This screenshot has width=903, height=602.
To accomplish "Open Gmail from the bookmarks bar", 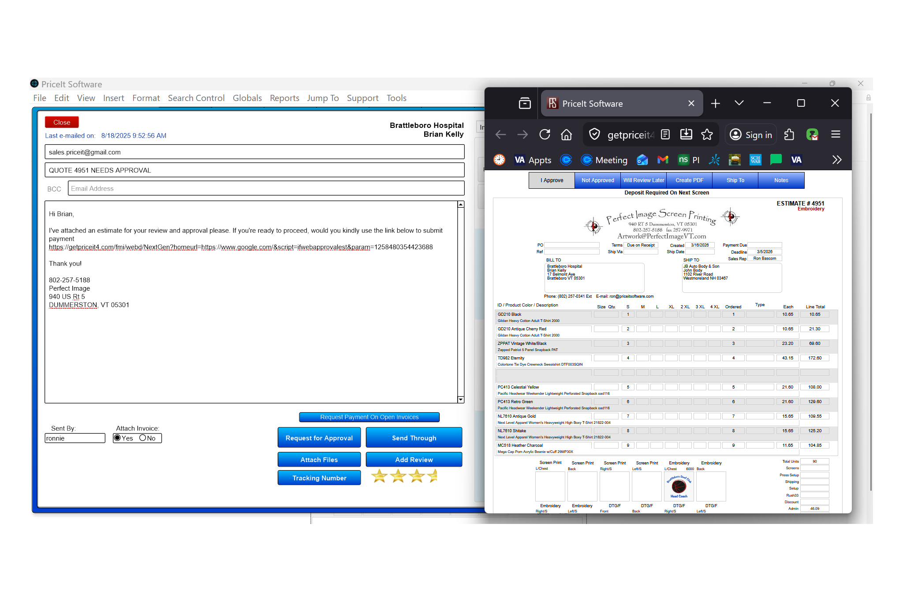I will point(663,160).
